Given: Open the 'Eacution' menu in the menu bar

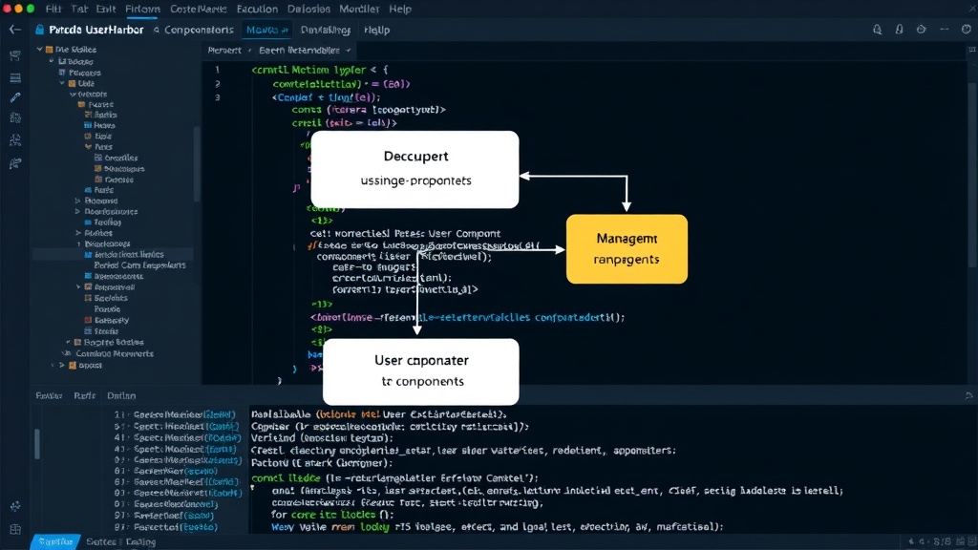Looking at the screenshot, I should [257, 9].
